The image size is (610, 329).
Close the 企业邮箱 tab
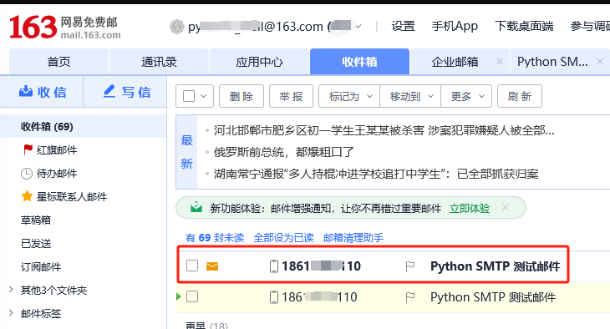click(x=500, y=62)
